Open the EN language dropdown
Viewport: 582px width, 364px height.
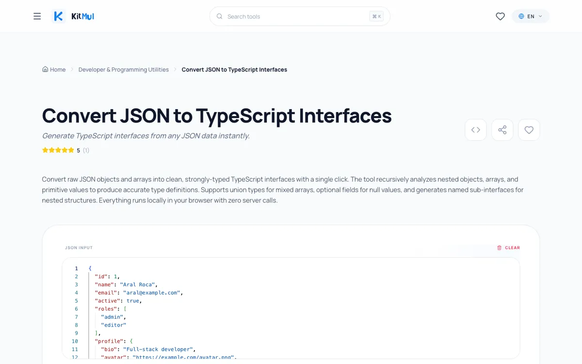point(531,16)
